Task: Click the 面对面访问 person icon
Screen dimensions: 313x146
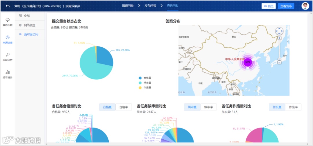Action: (20, 34)
